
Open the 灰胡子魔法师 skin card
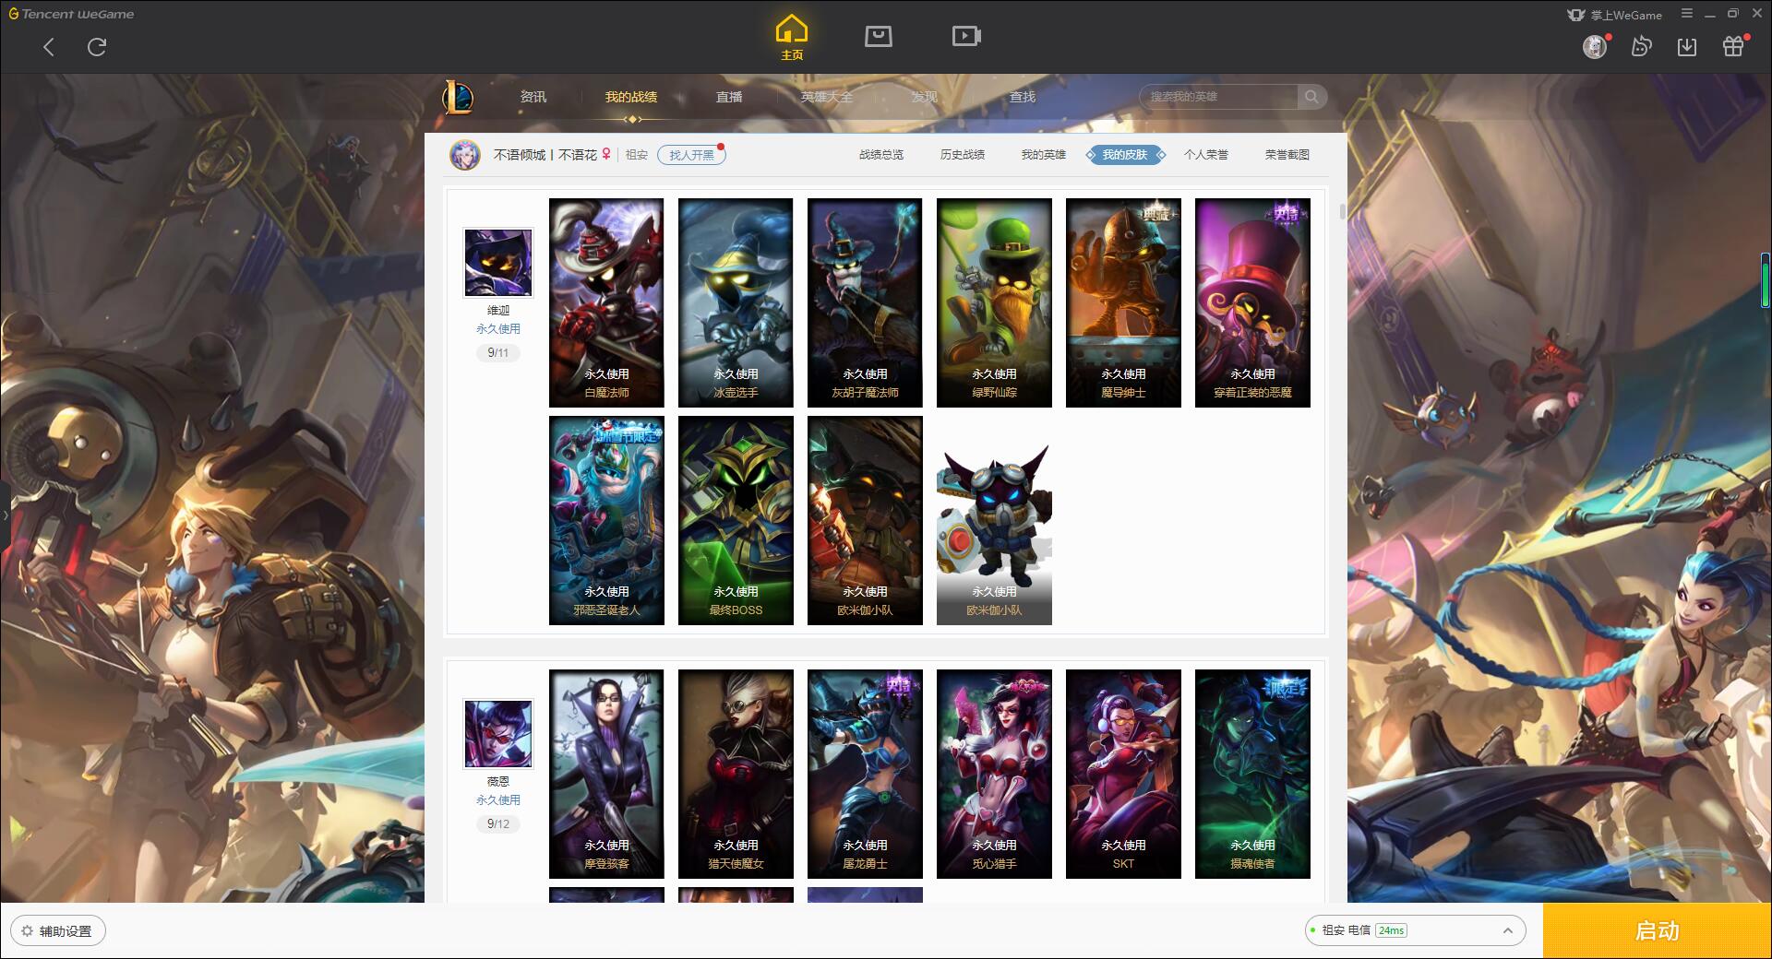(865, 302)
